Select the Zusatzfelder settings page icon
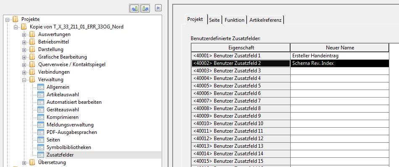 click(41, 154)
